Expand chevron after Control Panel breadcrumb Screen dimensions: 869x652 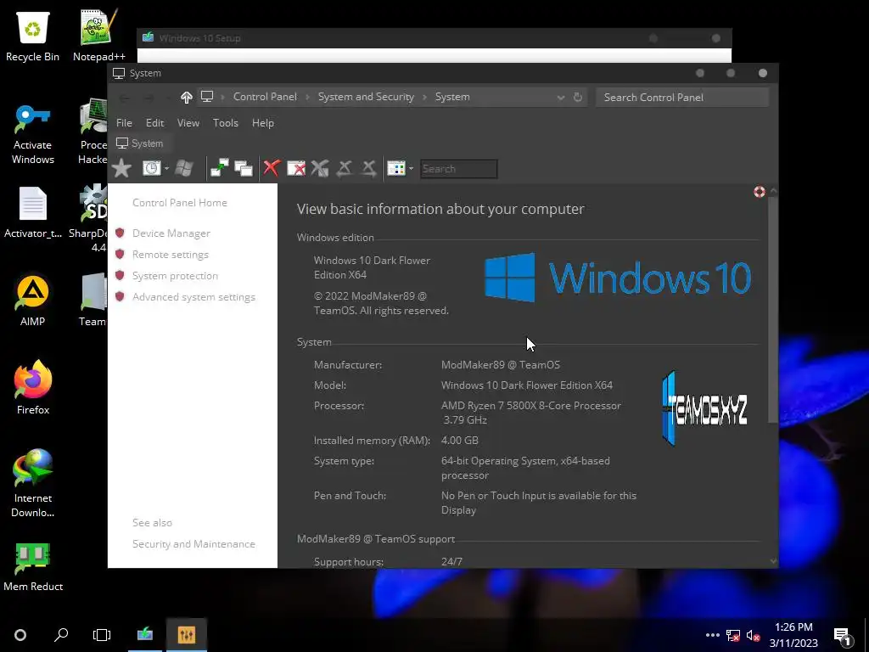click(307, 97)
